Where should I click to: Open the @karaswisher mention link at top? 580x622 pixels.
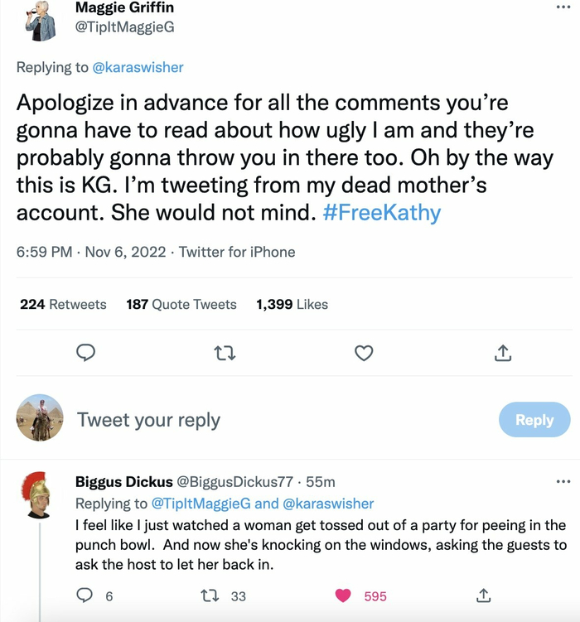(138, 67)
